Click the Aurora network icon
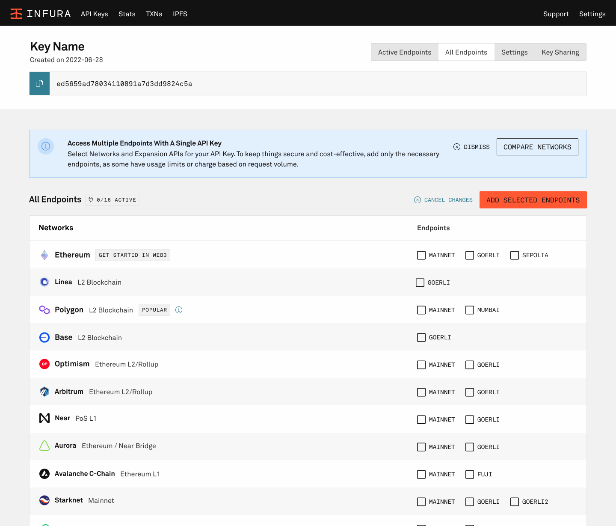The width and height of the screenshot is (616, 526). (44, 446)
